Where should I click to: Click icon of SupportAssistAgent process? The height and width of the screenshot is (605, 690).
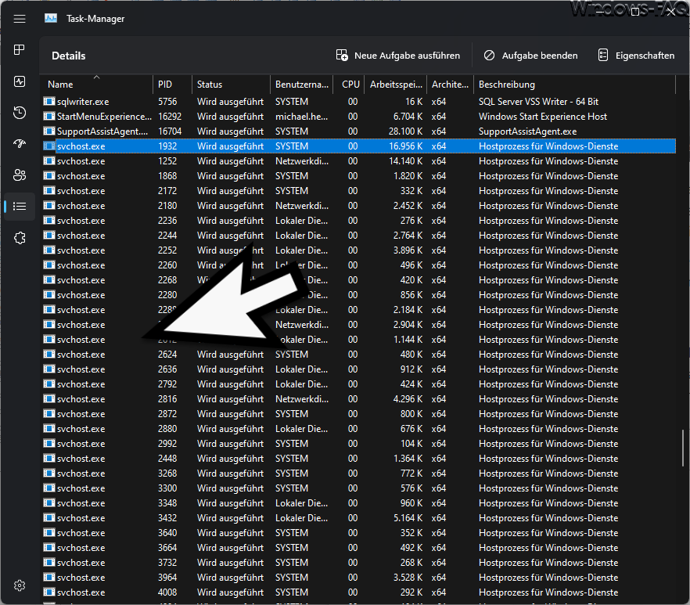pos(49,131)
